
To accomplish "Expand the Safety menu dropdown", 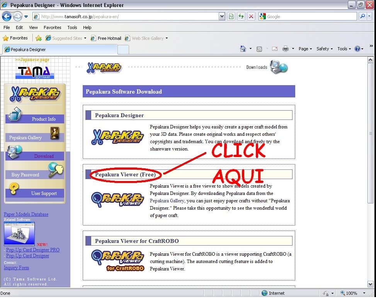I will (x=325, y=49).
